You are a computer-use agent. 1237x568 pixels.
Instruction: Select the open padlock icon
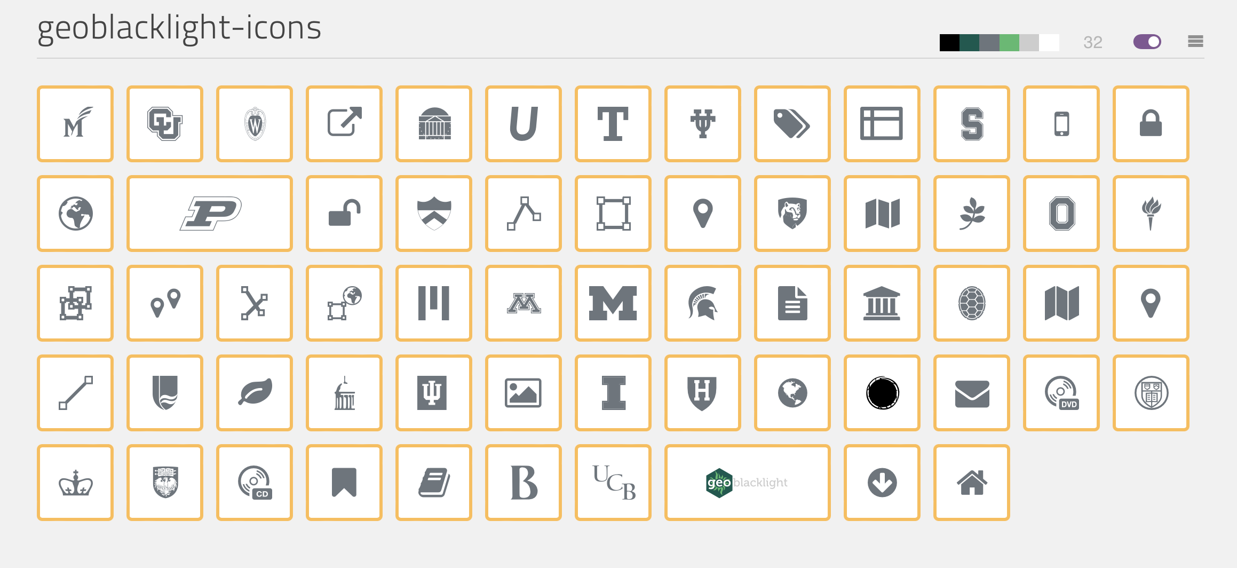(x=344, y=214)
